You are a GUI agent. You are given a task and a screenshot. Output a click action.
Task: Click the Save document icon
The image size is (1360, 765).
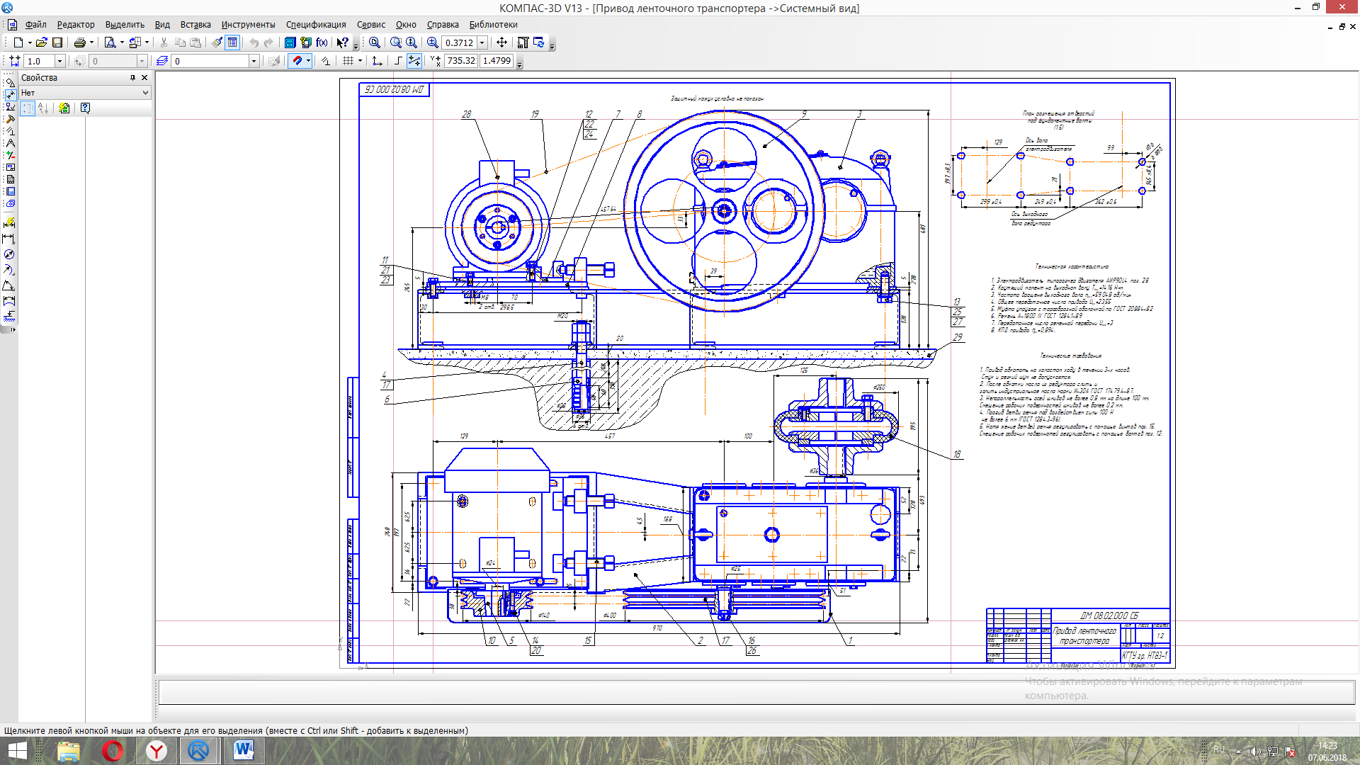click(x=57, y=42)
